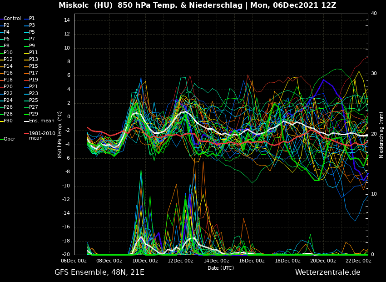Image resolution: width=386 pixels, height=282 pixels.
Task: Click the Niederschlag (mm) axis label
Action: 381,135
